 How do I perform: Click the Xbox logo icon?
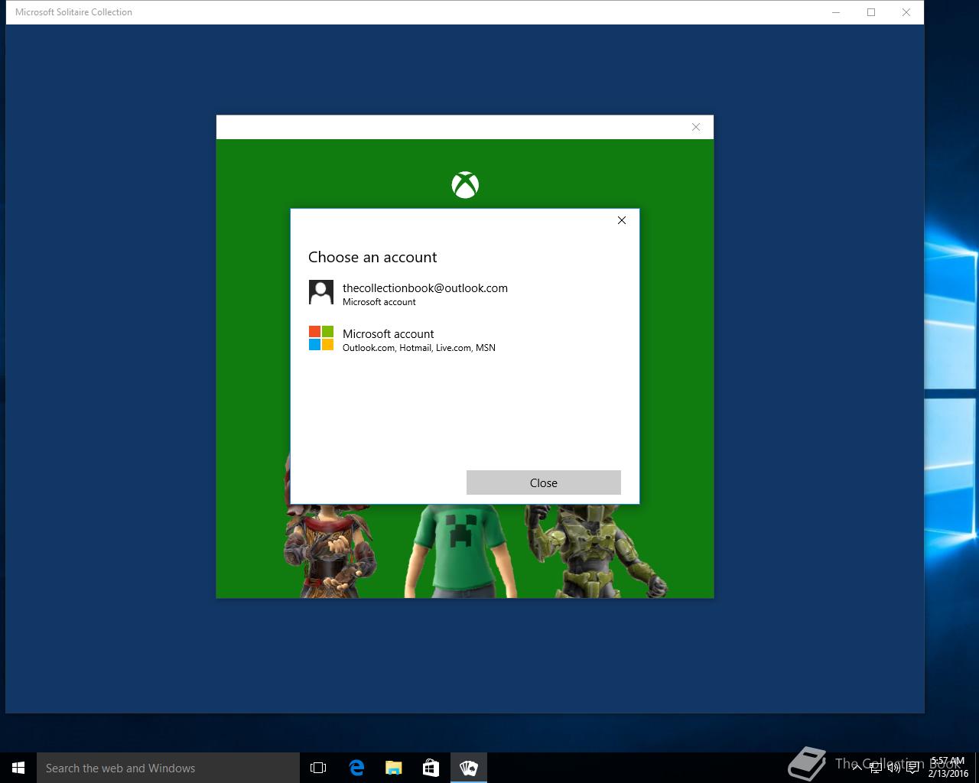point(465,185)
